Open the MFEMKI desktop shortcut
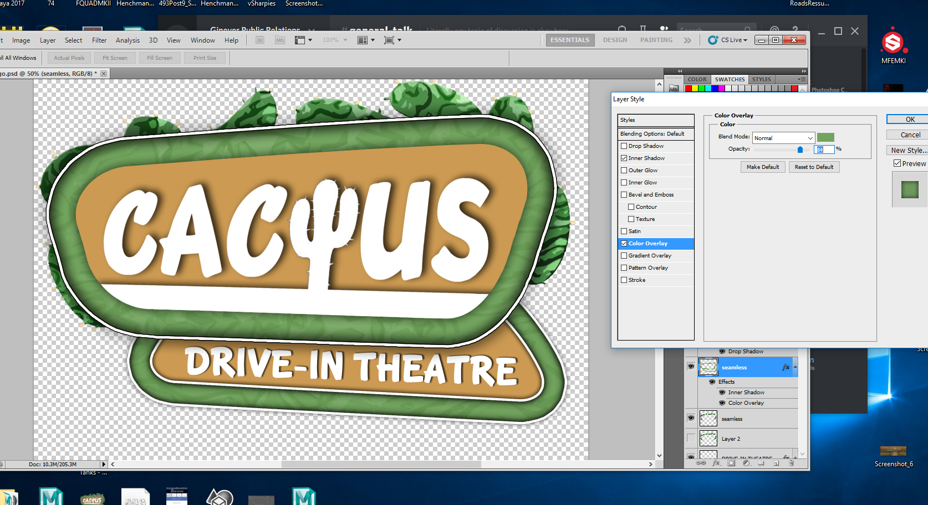This screenshot has height=505, width=928. 893,45
